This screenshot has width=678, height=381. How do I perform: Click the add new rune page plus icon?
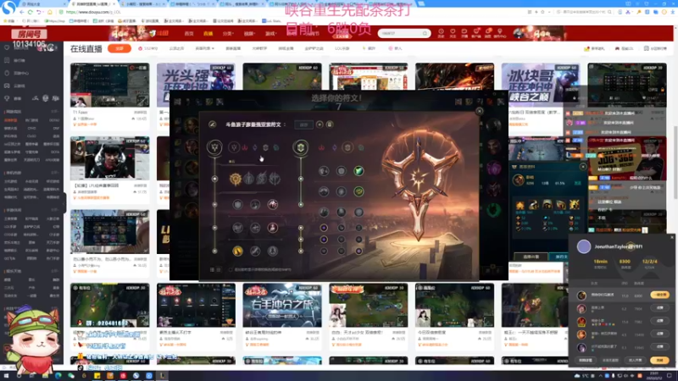point(320,124)
